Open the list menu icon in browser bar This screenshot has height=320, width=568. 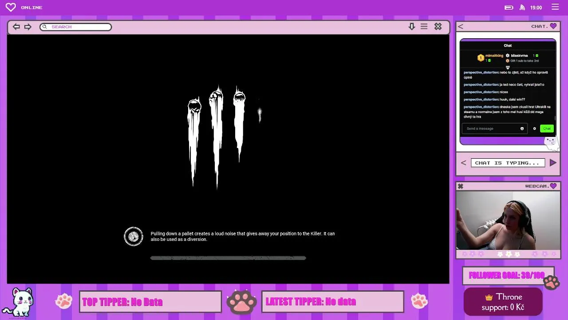point(424,27)
